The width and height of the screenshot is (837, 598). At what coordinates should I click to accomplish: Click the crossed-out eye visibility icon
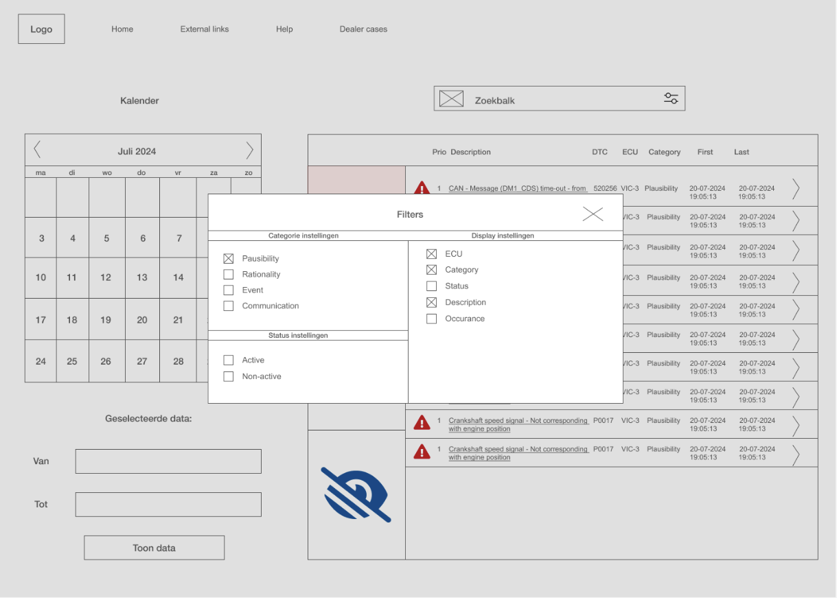[x=356, y=495]
